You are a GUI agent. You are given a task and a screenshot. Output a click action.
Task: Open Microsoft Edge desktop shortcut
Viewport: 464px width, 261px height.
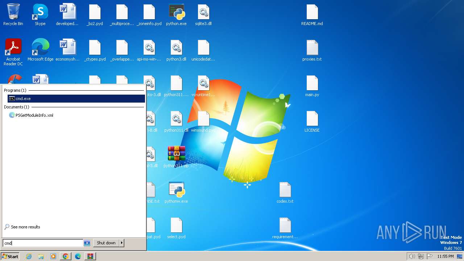(40, 50)
